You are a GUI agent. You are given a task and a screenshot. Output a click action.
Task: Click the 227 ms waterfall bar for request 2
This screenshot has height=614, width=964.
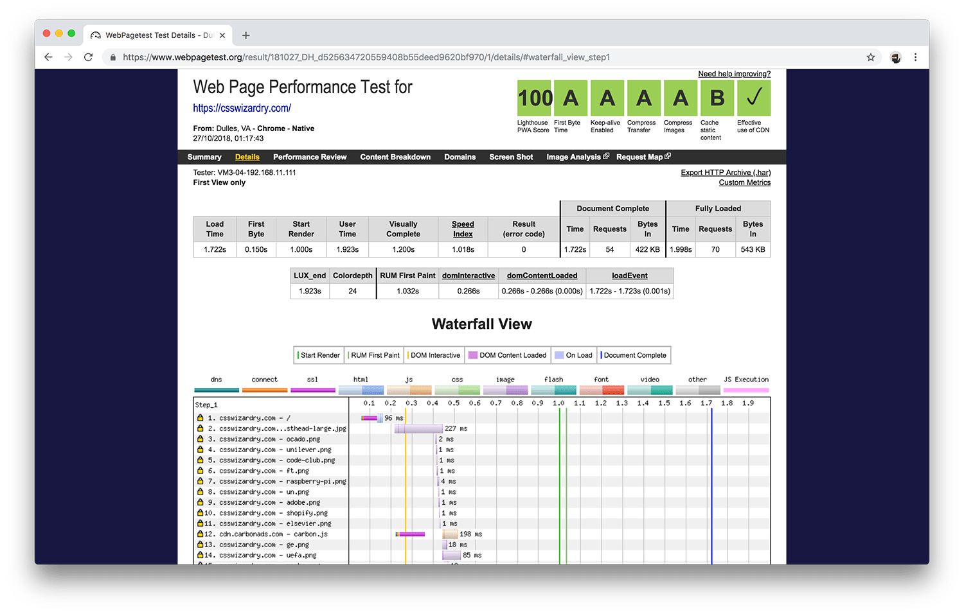(x=418, y=428)
